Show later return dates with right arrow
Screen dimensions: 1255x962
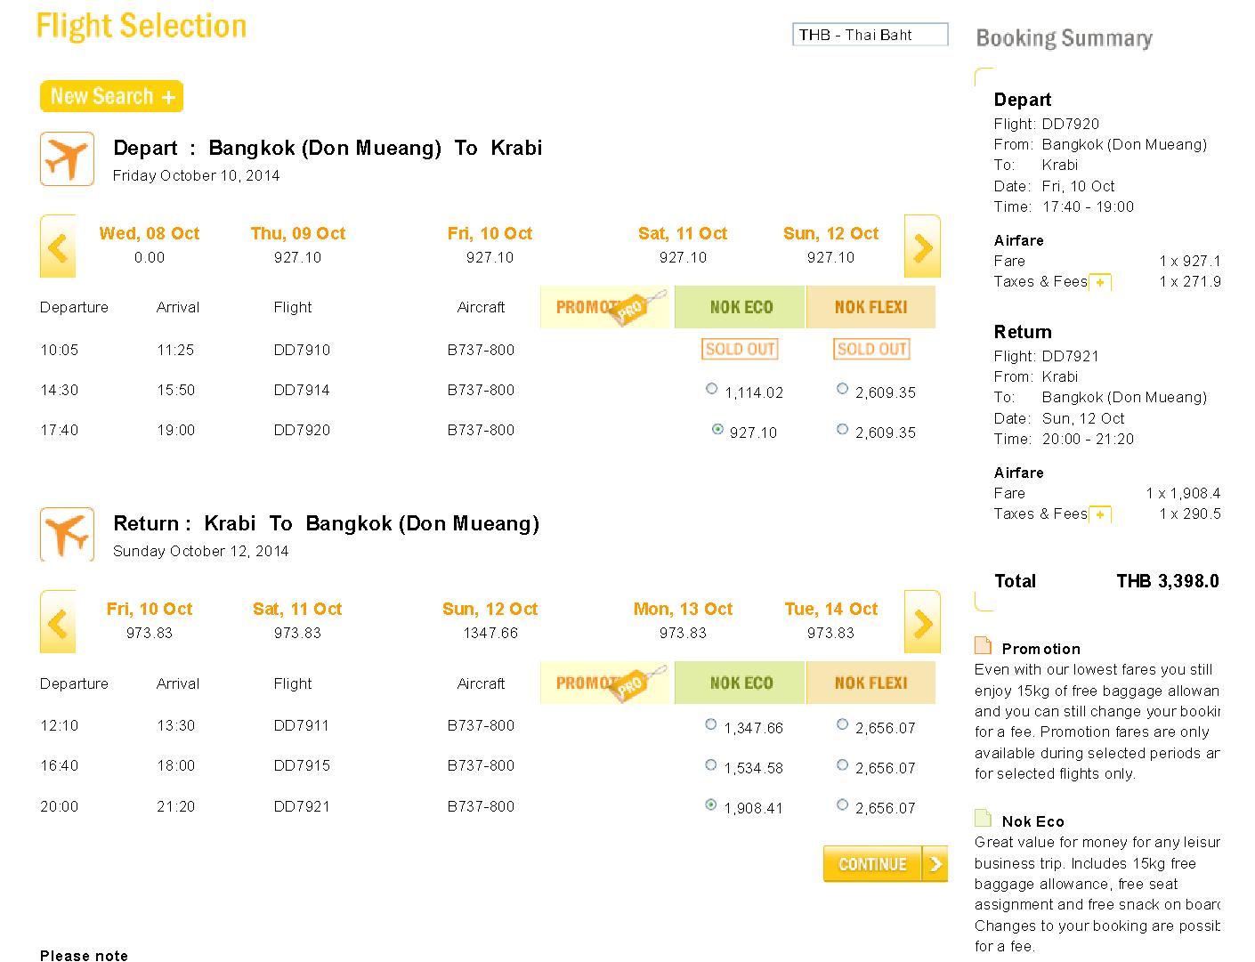[922, 622]
